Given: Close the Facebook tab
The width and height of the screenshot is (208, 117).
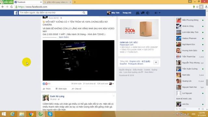Looking at the screenshot, I should pos(41,2).
